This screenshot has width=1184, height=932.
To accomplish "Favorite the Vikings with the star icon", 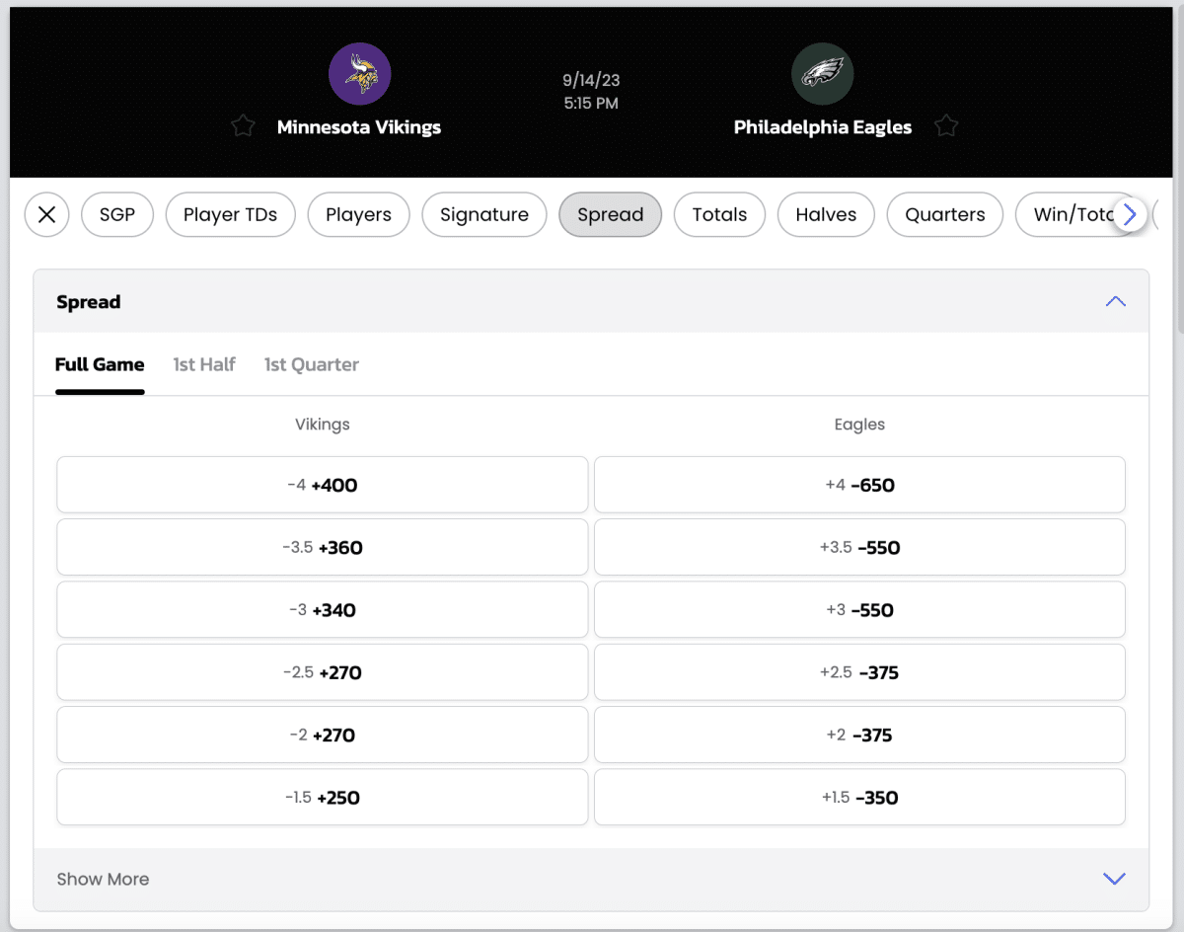I will 243,125.
